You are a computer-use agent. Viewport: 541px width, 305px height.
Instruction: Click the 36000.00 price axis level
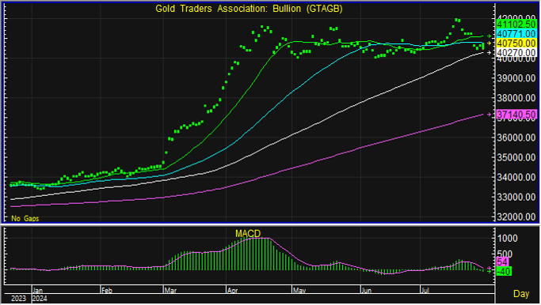[516, 137]
